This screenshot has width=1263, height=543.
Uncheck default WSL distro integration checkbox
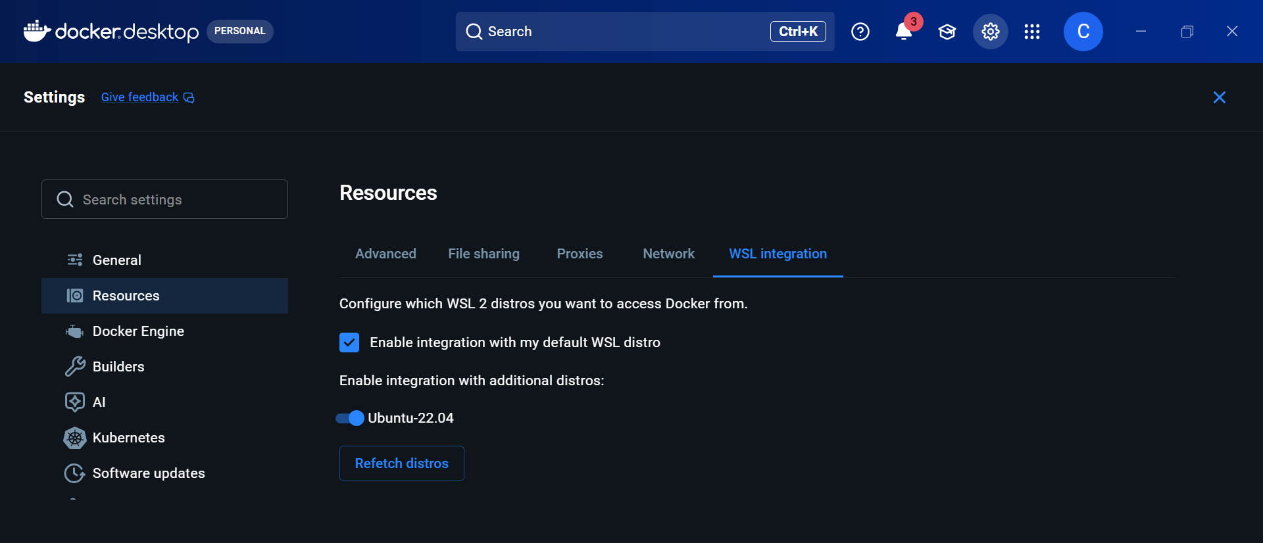coord(349,342)
